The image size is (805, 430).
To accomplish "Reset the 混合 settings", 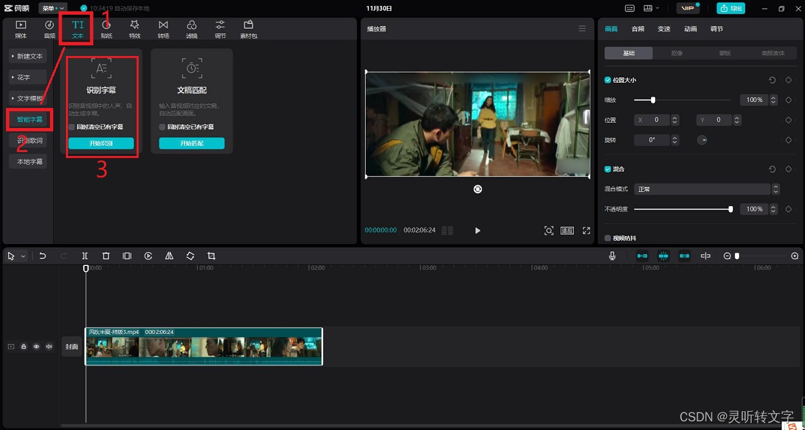I will (x=772, y=169).
